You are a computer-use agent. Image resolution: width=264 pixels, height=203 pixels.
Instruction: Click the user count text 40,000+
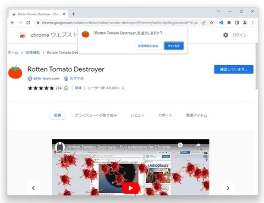click(x=106, y=88)
